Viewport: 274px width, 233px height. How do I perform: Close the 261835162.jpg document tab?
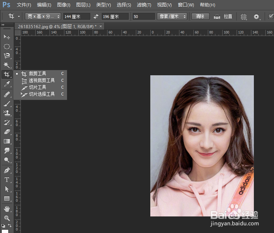click(101, 26)
